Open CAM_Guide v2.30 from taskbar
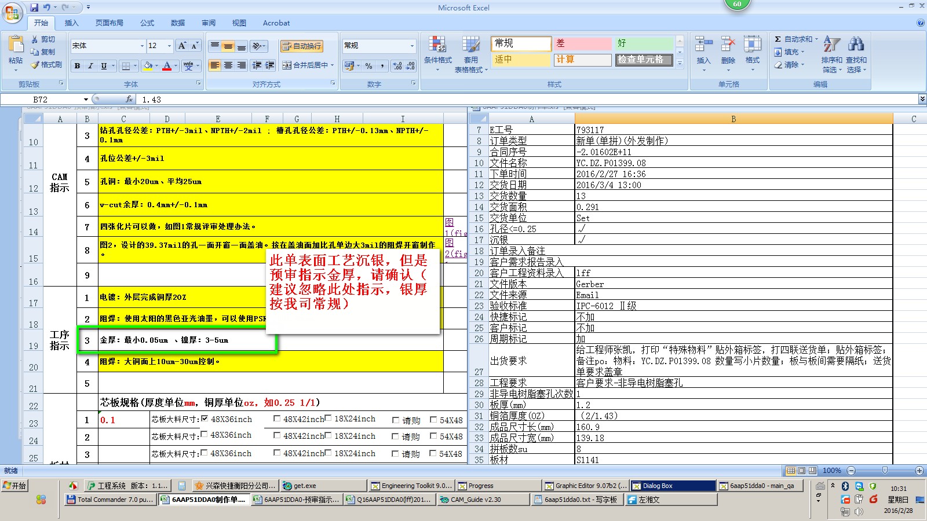Viewport: 927px width, 521px height. 484,500
